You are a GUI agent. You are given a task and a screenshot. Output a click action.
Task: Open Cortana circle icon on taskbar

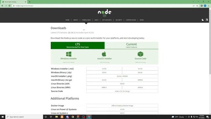[45, 117]
